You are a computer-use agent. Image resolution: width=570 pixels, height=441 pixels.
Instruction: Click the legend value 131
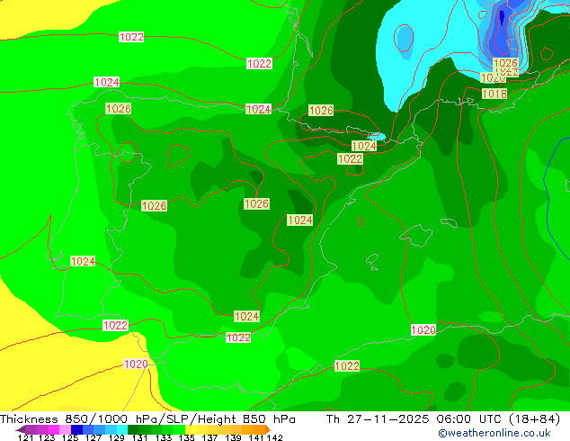[139, 437]
